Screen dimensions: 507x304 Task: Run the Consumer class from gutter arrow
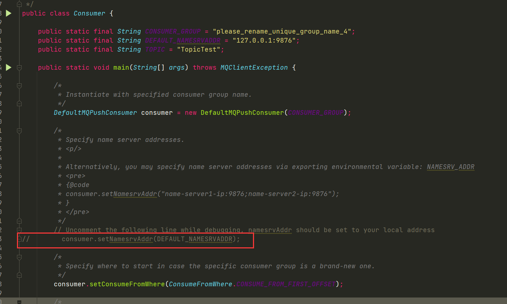point(9,13)
